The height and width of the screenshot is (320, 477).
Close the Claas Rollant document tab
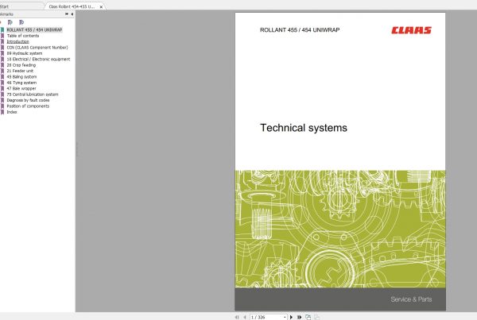click(101, 6)
